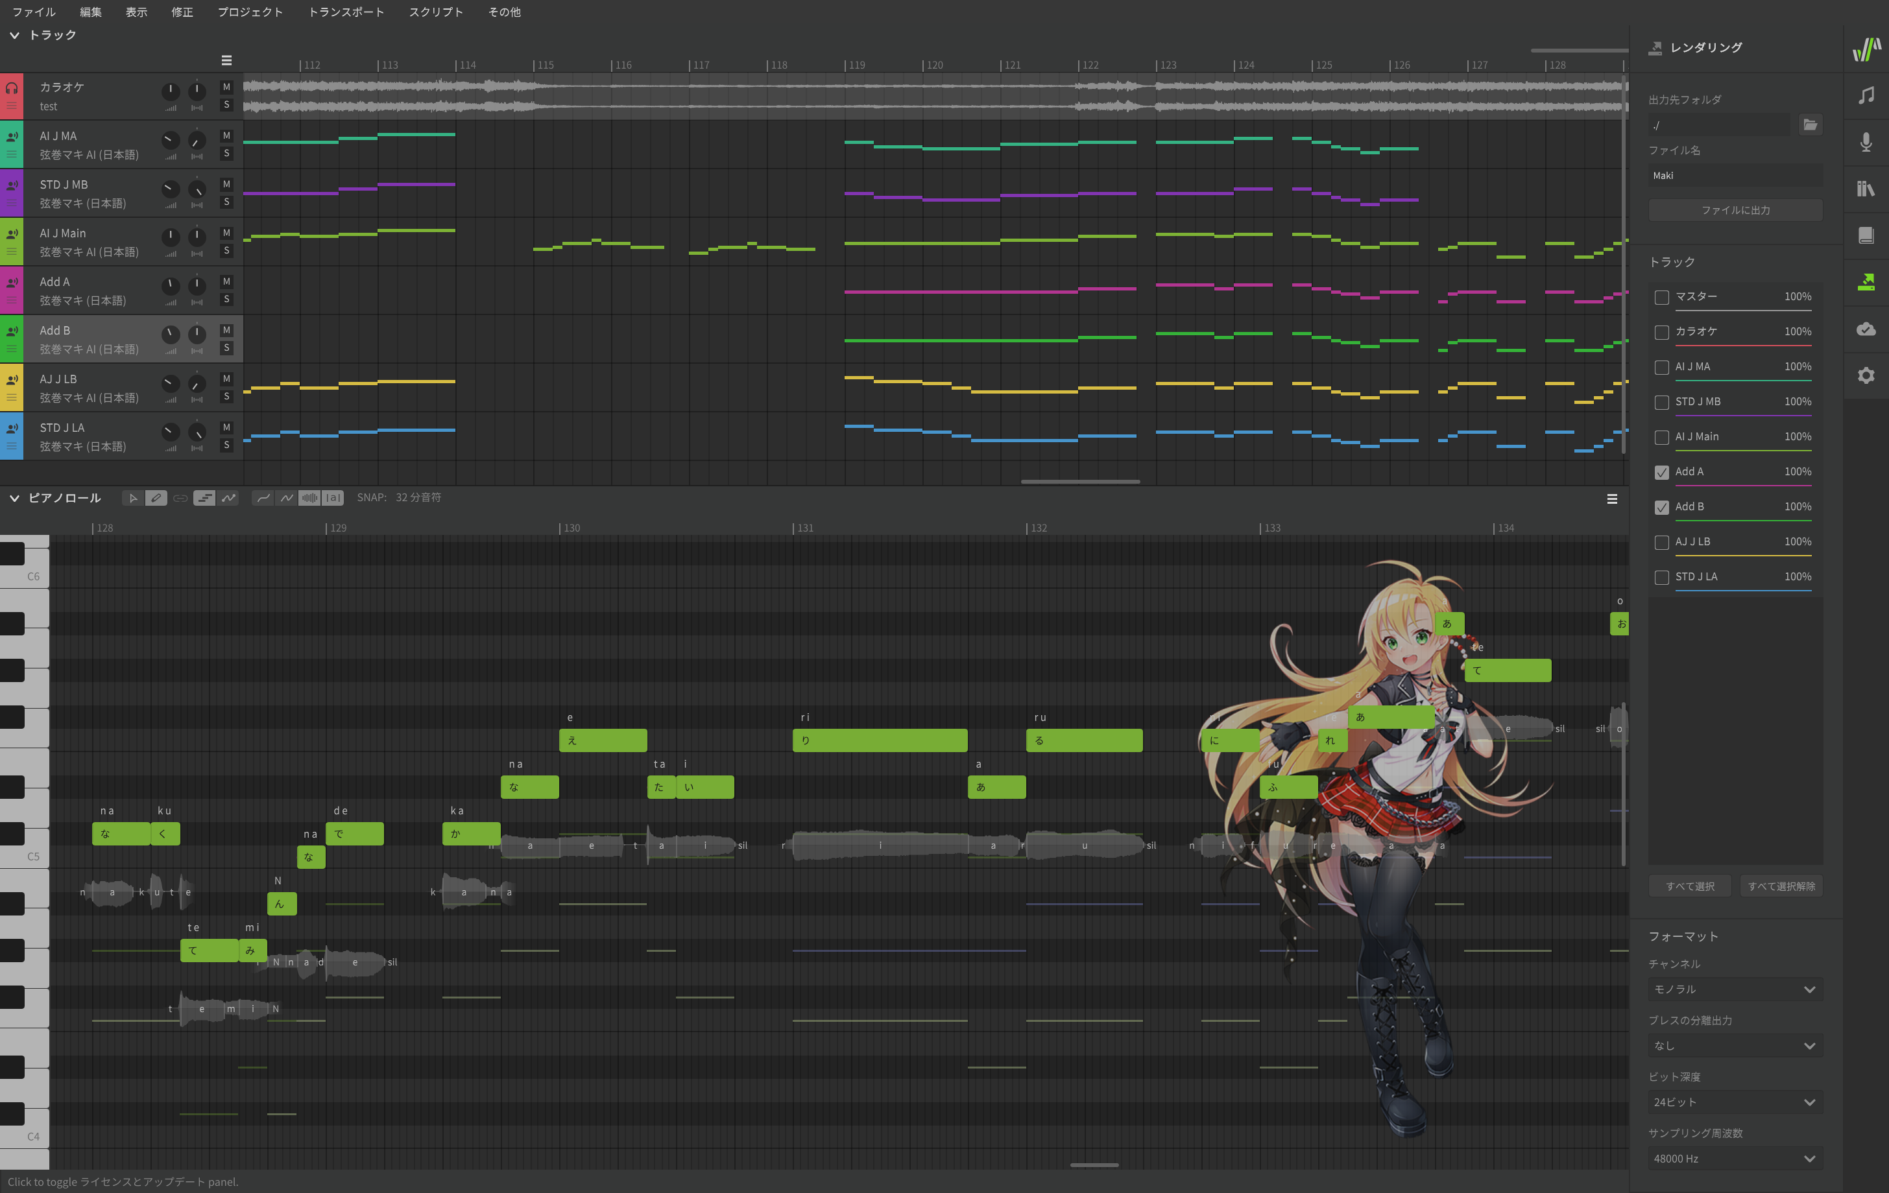
Task: Open the トランスポート menu
Action: [346, 12]
